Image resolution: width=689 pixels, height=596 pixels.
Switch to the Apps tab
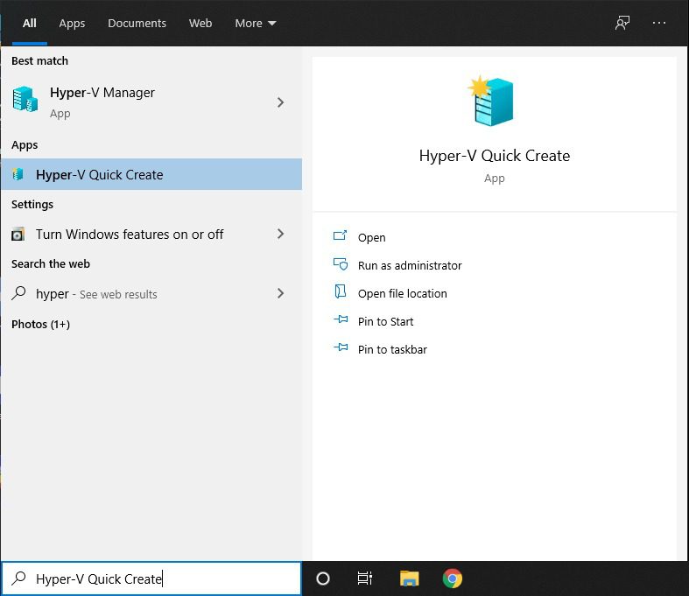[x=72, y=24]
